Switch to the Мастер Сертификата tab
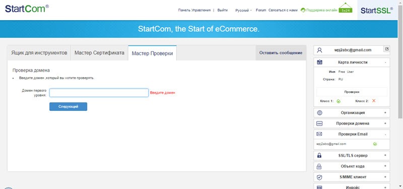403x189 pixels. point(99,53)
